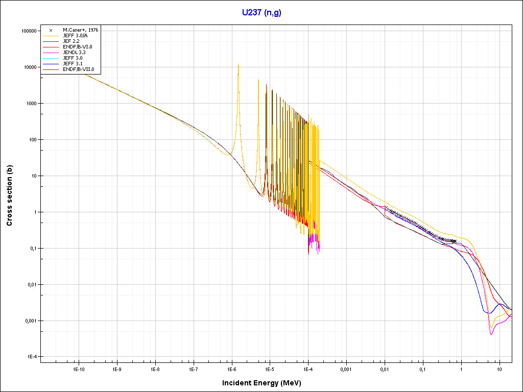Click the U237 (n,g) chart title
This screenshot has height=392, width=523.
click(x=261, y=13)
